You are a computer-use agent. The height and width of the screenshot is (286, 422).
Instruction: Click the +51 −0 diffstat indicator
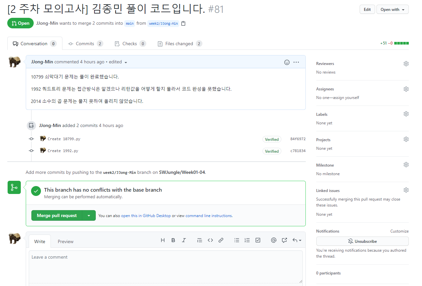click(394, 43)
